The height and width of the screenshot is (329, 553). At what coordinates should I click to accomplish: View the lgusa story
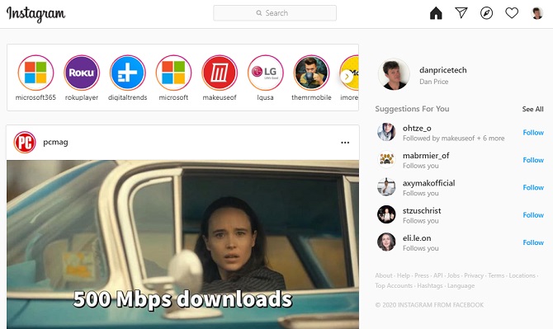coord(265,73)
